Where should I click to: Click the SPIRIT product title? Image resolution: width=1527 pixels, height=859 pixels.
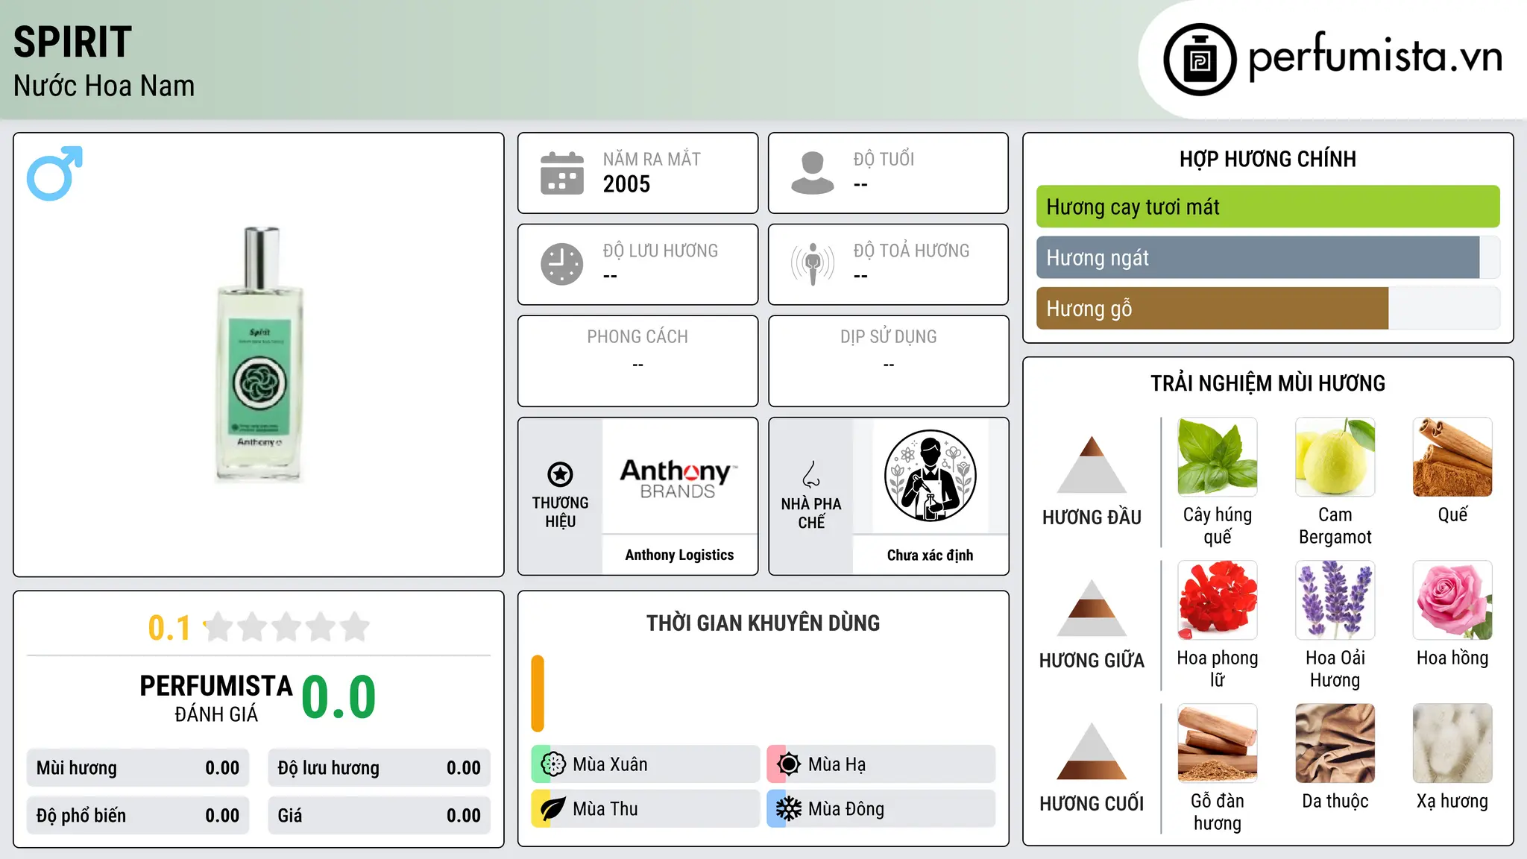click(x=72, y=42)
